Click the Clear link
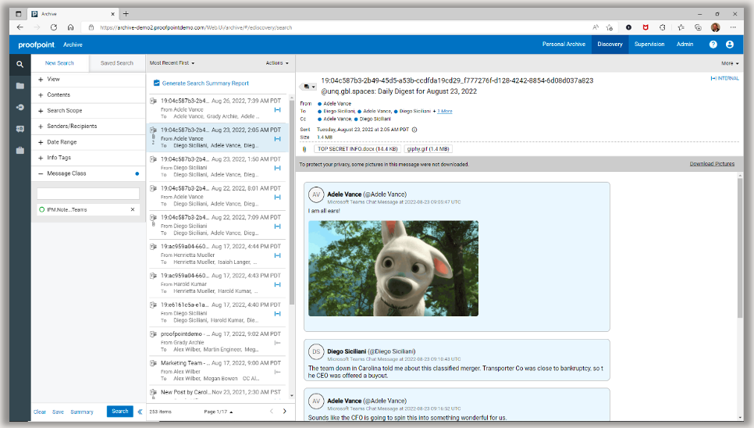The height and width of the screenshot is (428, 754). [40, 412]
